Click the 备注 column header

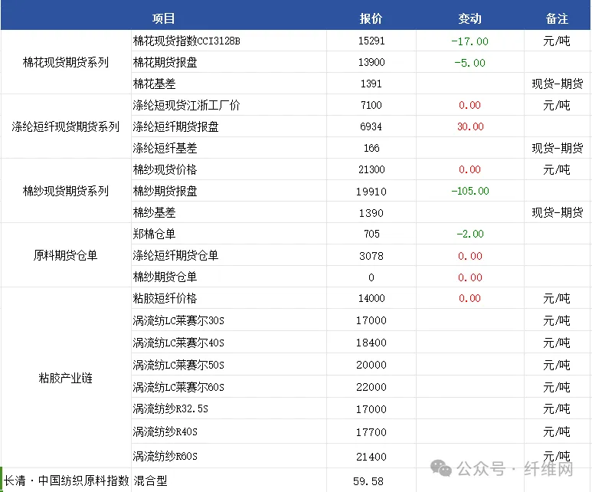click(558, 18)
